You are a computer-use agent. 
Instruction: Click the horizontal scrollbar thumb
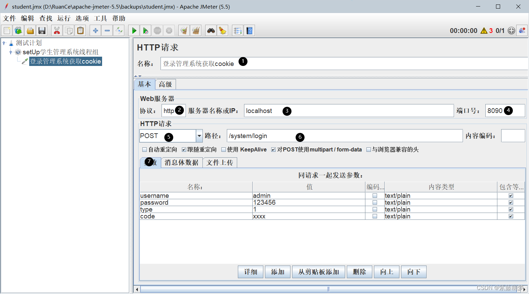(328, 289)
